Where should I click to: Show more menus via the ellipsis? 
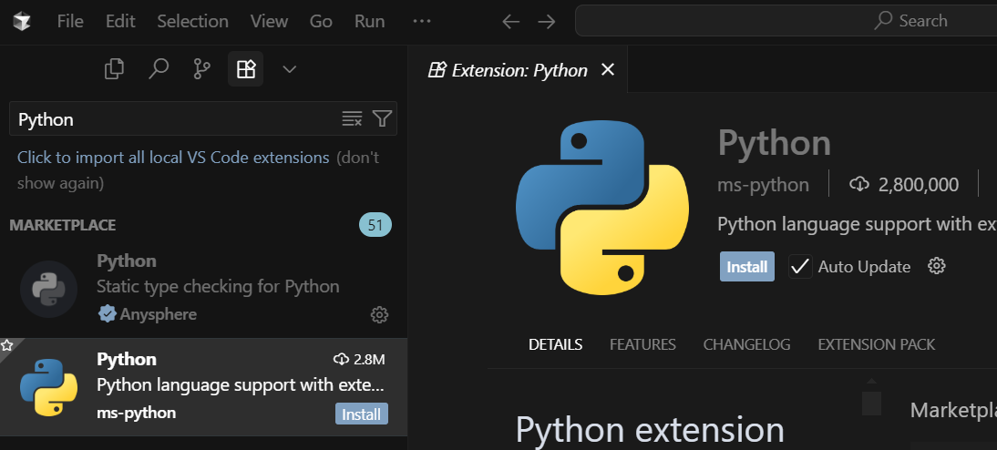(422, 21)
